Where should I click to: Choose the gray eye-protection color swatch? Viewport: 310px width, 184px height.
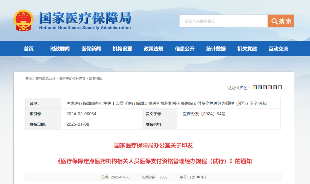(x=265, y=87)
